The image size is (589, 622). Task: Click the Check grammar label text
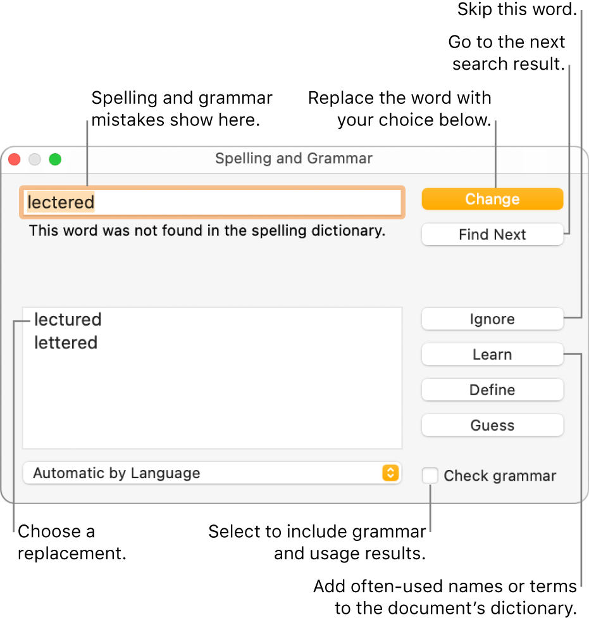(x=500, y=476)
